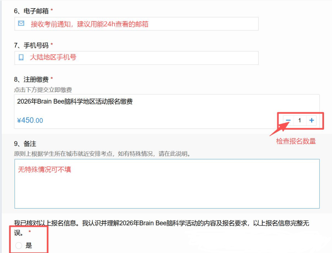Click the plus icon to increase registration quantity
This screenshot has height=253, width=332.
(311, 121)
